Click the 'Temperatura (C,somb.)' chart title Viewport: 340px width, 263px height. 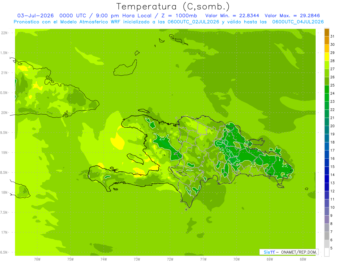click(x=173, y=7)
